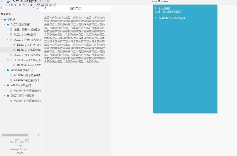Click the page icon beside XGSJH-1-验证原手机号
The image size is (237, 156).
[x=11, y=75]
